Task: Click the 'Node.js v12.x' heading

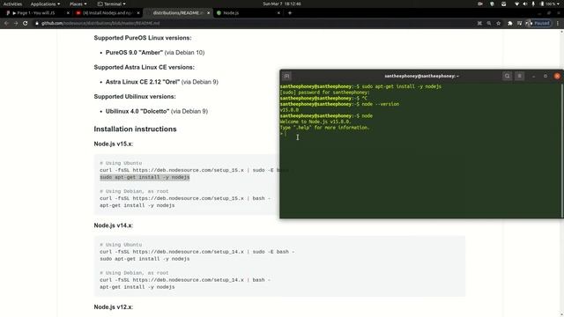Action: click(114, 307)
